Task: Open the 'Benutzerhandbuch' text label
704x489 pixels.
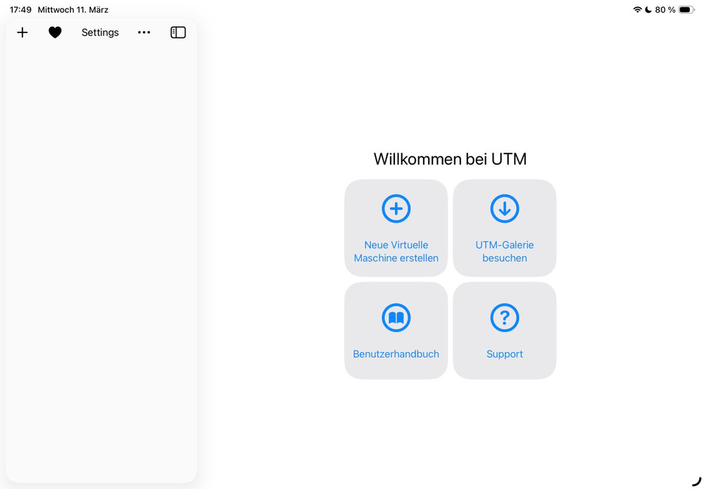Action: tap(396, 354)
